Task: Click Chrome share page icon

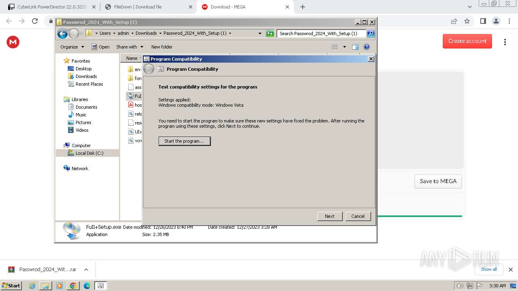Action: tap(454, 21)
